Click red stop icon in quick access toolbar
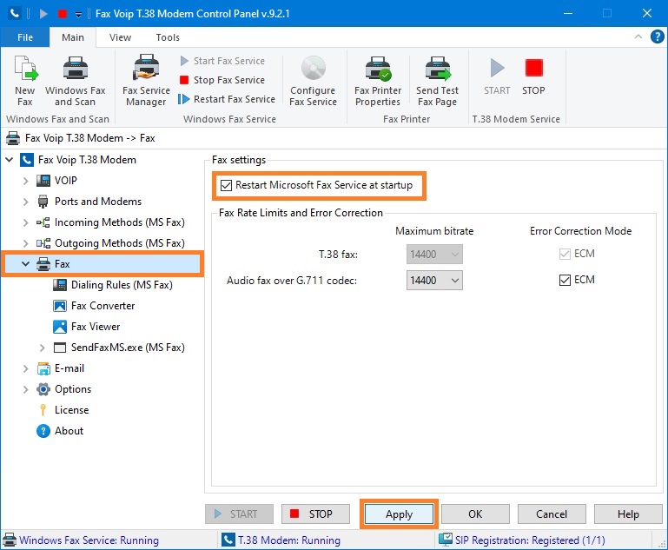Viewport: 668px width, 550px height. (x=63, y=14)
